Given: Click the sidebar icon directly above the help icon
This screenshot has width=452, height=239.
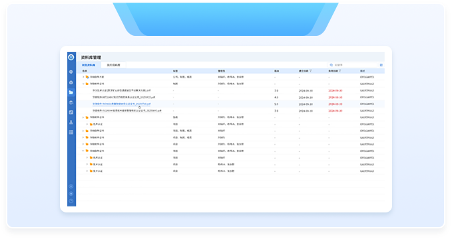Looking at the screenshot, I should click(x=71, y=194).
